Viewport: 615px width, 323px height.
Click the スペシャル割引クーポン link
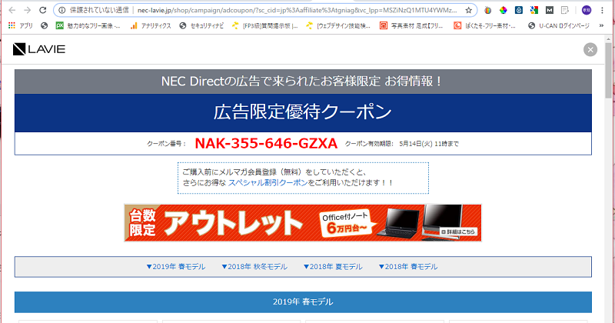click(x=268, y=182)
